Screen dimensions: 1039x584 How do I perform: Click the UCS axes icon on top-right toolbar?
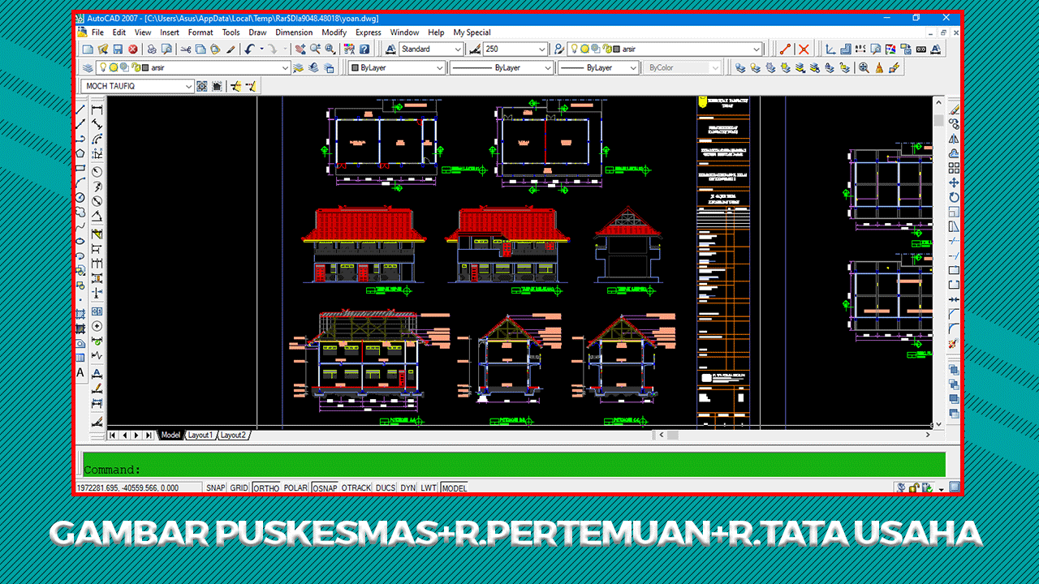(x=830, y=49)
